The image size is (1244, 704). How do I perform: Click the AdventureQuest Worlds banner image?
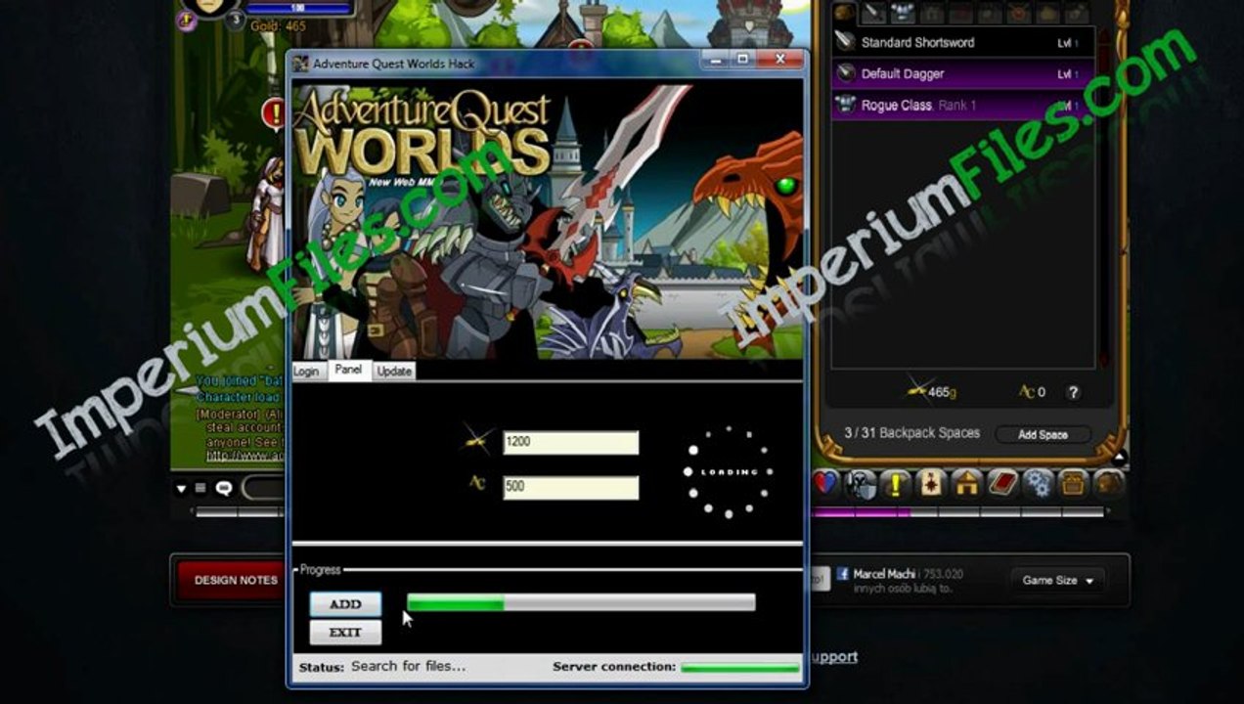pos(548,220)
